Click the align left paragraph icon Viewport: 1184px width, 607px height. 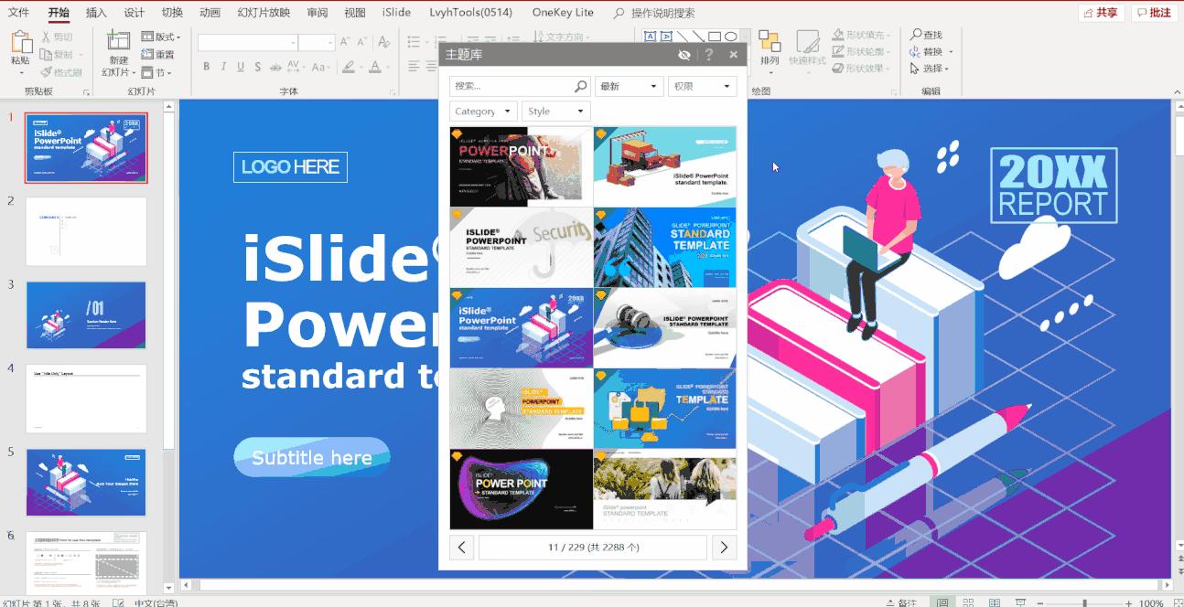(414, 67)
